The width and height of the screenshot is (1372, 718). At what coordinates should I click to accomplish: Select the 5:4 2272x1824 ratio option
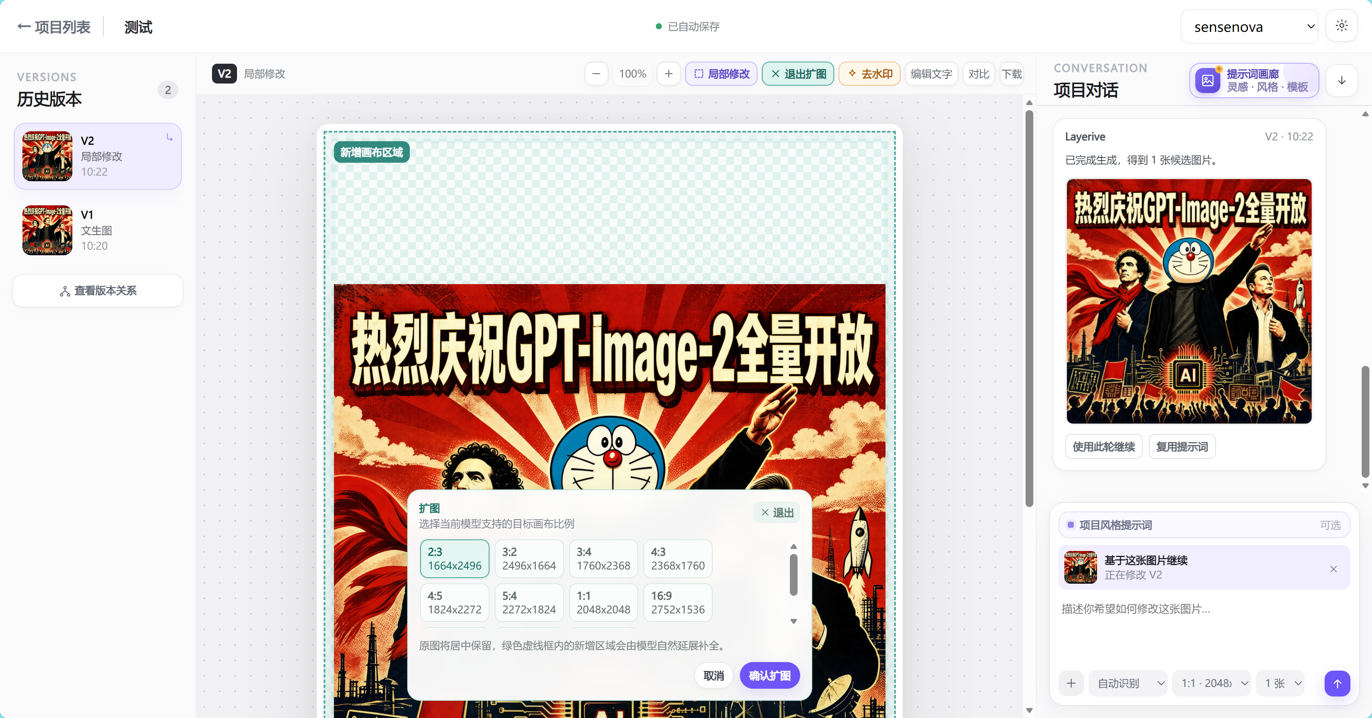pyautogui.click(x=529, y=602)
